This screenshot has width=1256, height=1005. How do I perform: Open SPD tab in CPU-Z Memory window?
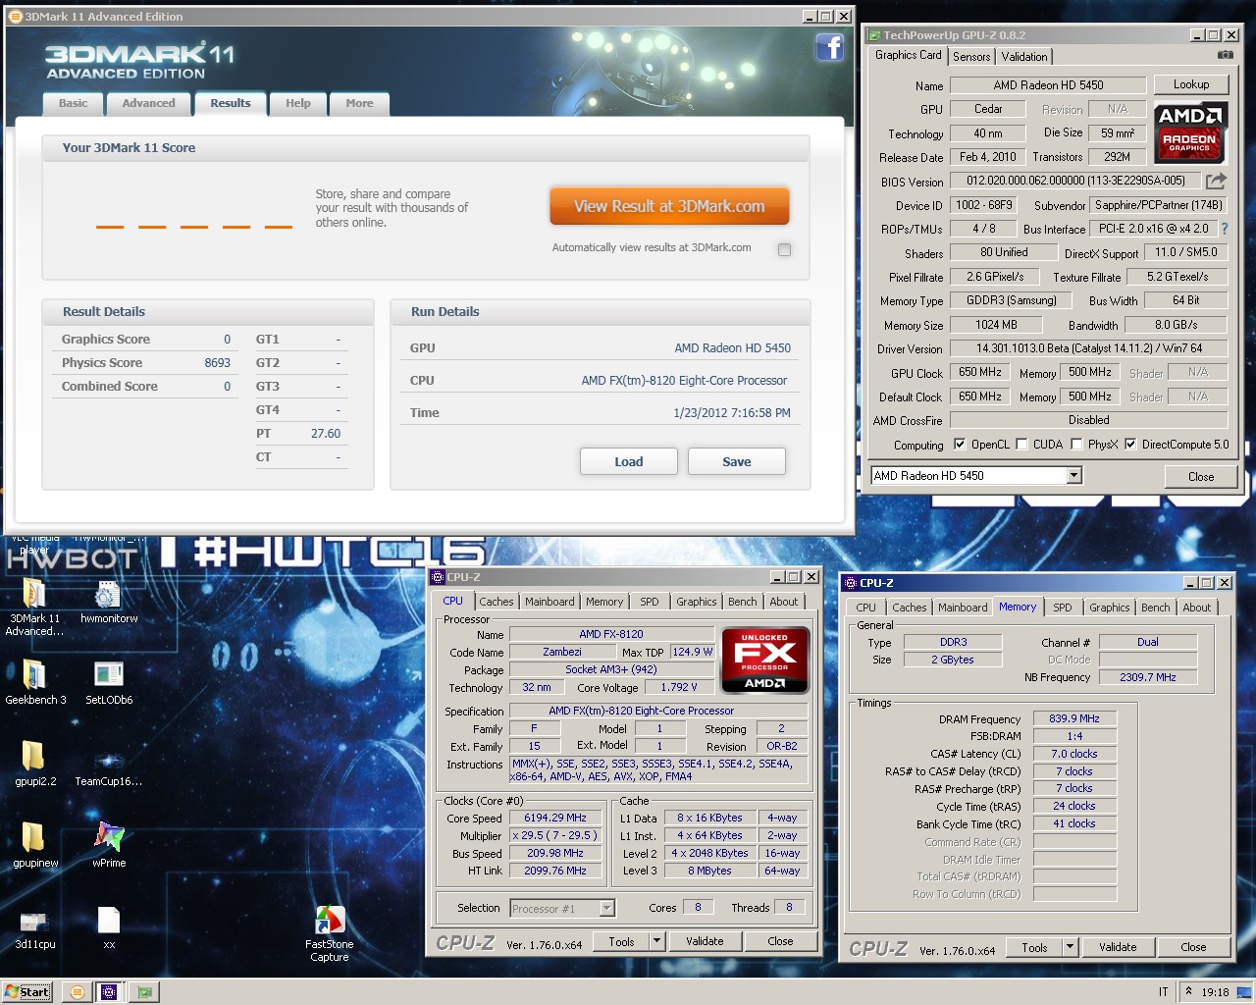coord(1063,608)
